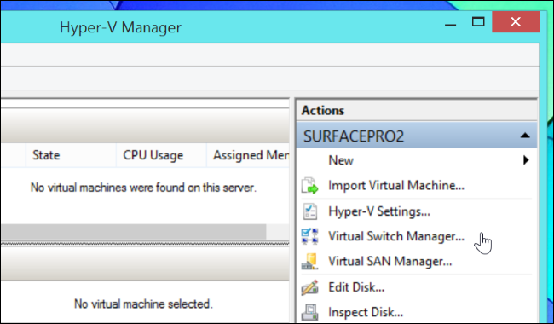Screen dimensions: 554x324
Task: Maximize the Hyper-V Manager window
Action: (x=478, y=22)
